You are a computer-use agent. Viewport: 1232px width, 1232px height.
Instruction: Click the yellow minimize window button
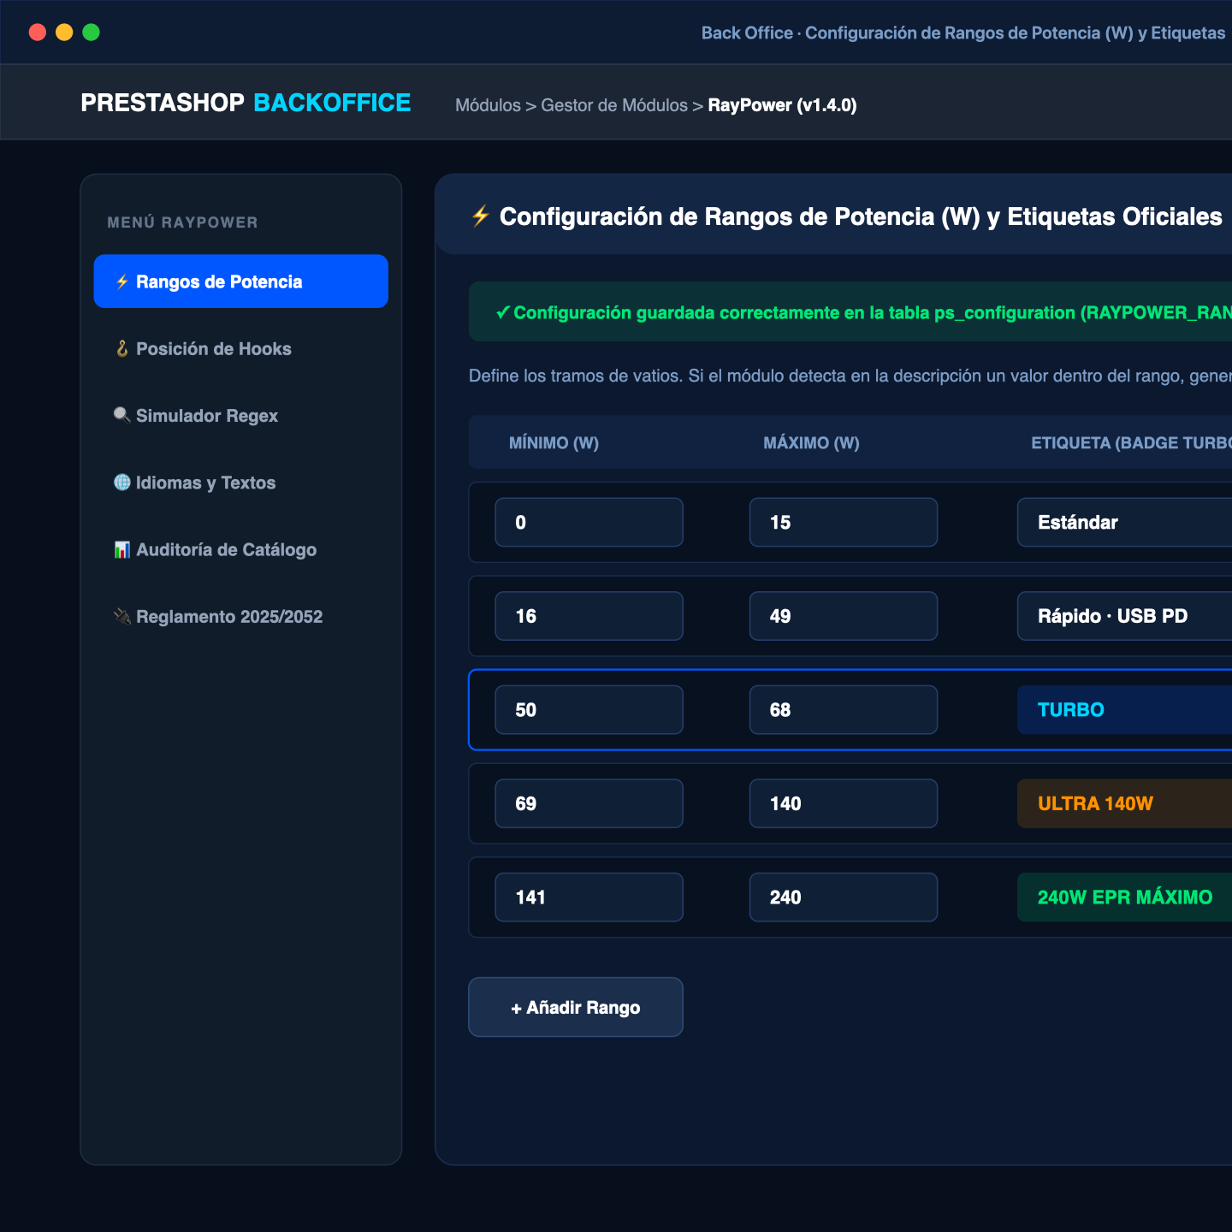click(x=64, y=33)
